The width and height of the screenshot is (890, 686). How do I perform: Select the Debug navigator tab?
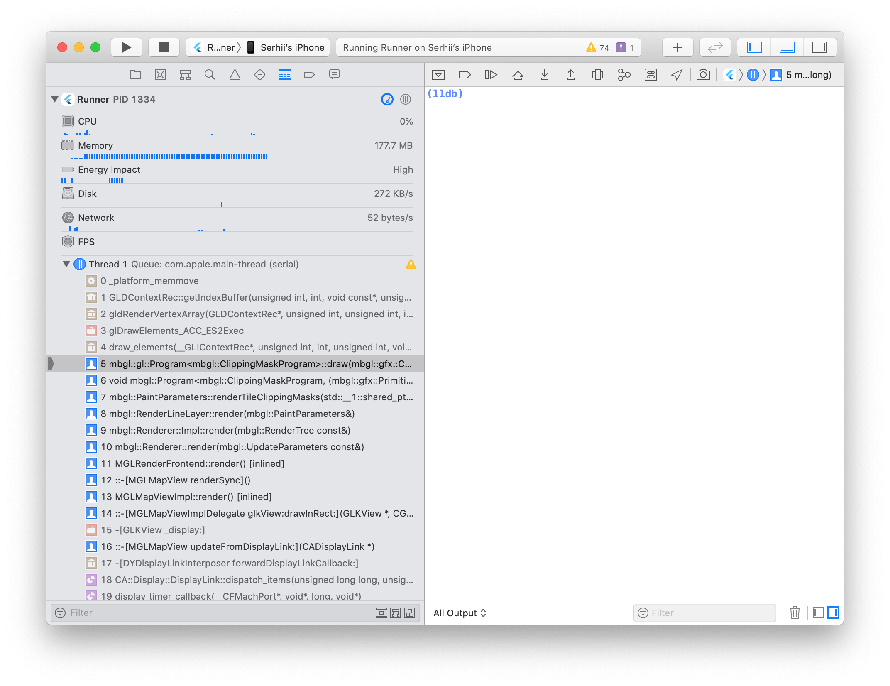pos(285,75)
